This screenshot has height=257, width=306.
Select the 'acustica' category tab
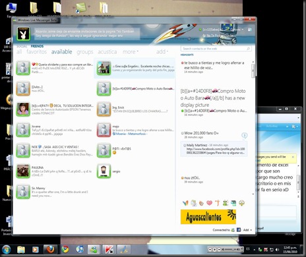click(107, 52)
